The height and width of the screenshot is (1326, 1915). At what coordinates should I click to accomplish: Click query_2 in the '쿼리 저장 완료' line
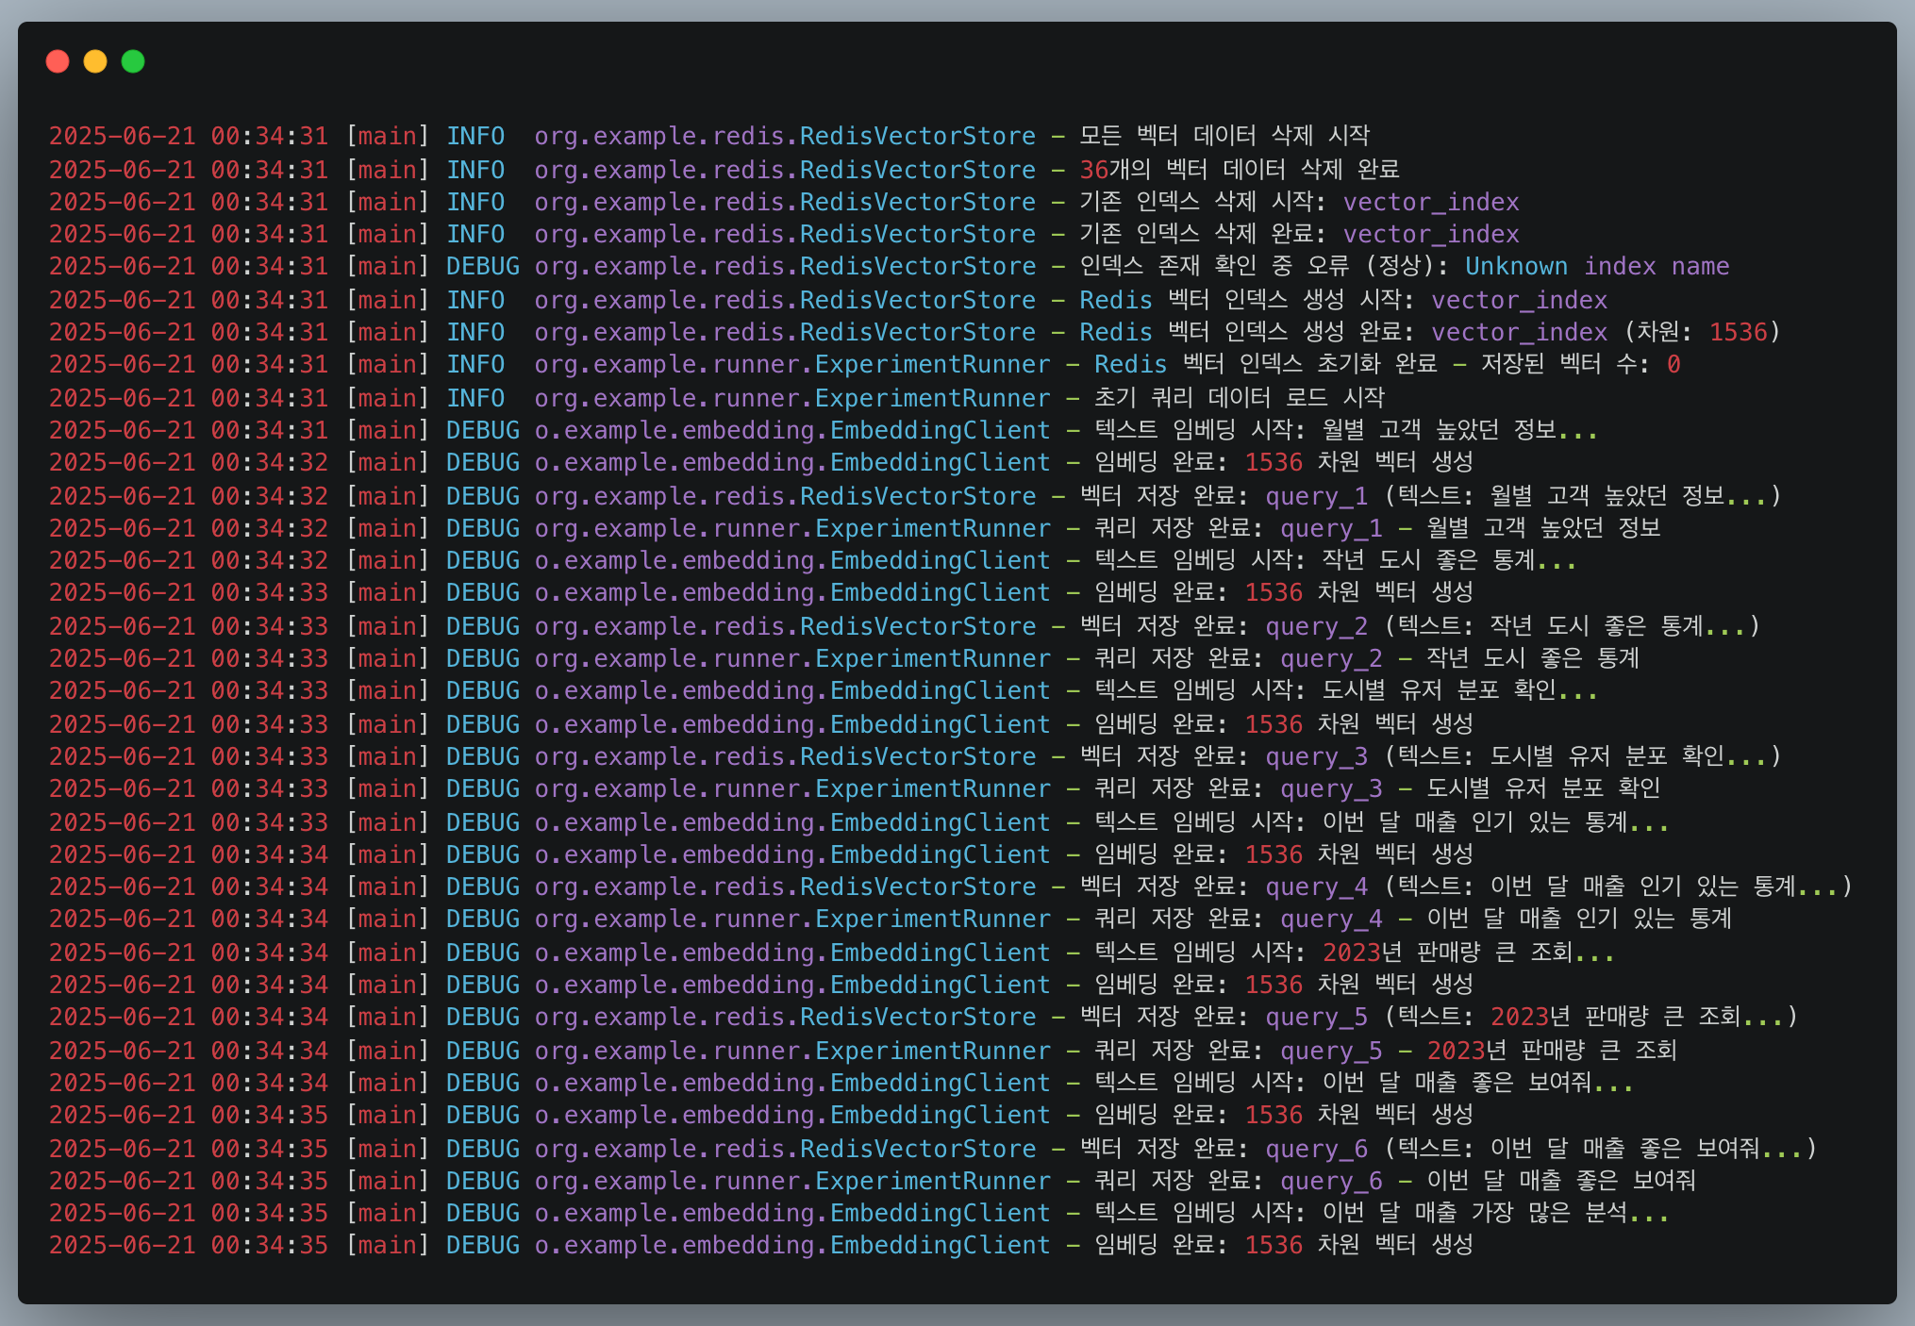(x=1330, y=658)
